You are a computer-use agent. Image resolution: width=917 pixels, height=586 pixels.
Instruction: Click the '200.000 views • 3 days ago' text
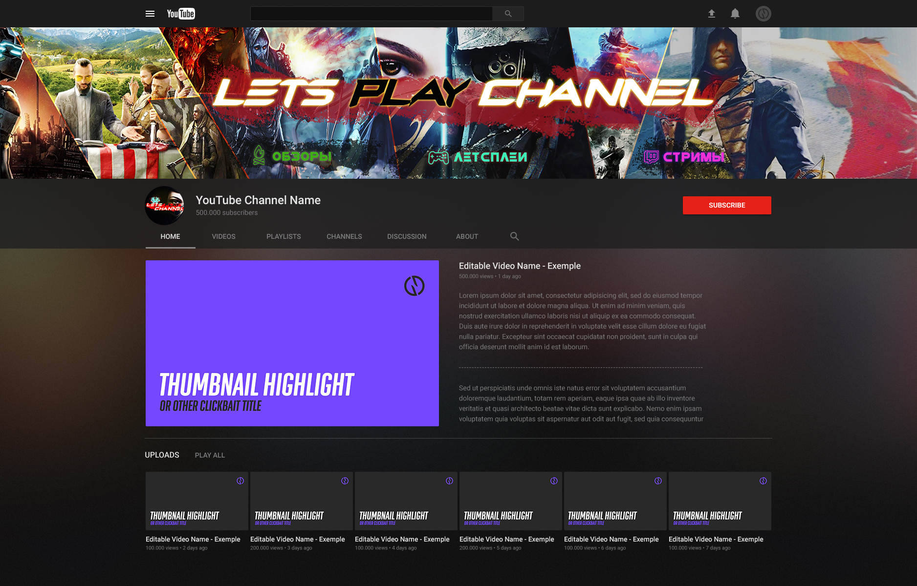pos(281,548)
